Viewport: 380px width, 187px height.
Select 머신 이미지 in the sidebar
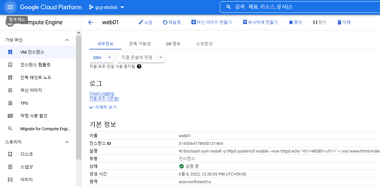coord(38,90)
